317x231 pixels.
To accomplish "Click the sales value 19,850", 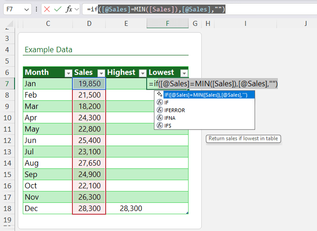I will pos(89,84).
